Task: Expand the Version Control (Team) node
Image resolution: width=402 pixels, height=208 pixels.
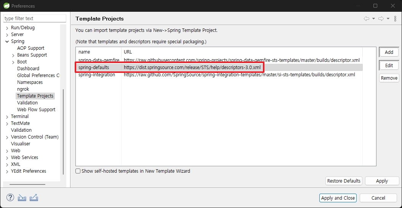Action: point(7,137)
